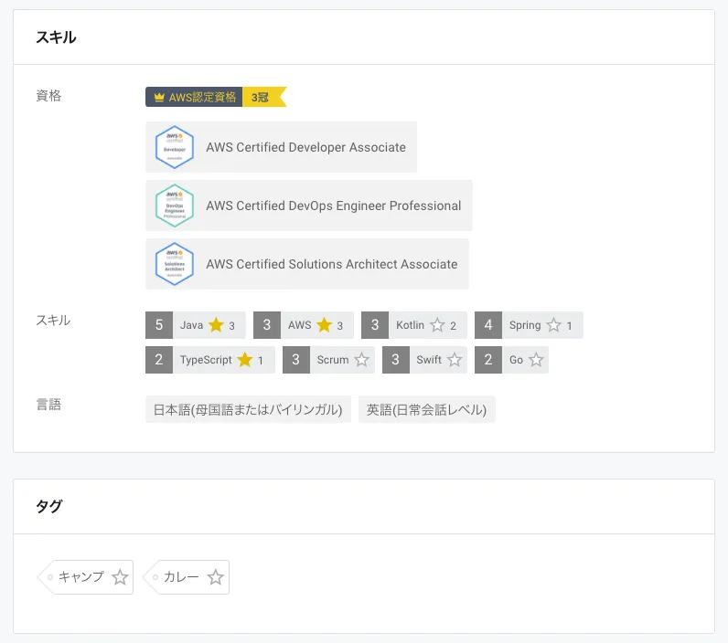Star the カレー tag
This screenshot has height=643, width=728.
[216, 577]
